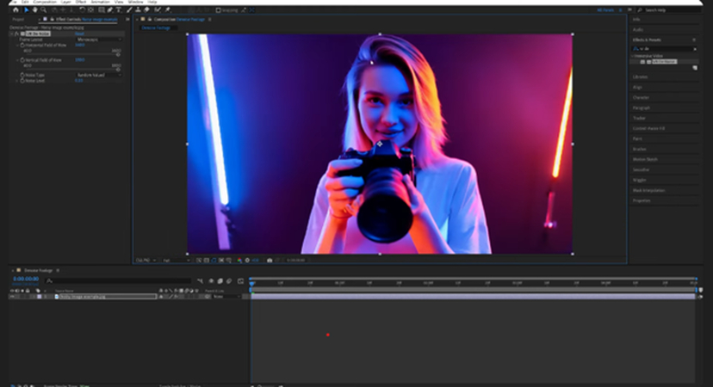
Task: Adjust the Vertical Field of View slider
Action: 118,69
